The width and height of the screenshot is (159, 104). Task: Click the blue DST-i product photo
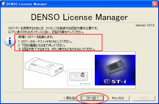(x=115, y=70)
